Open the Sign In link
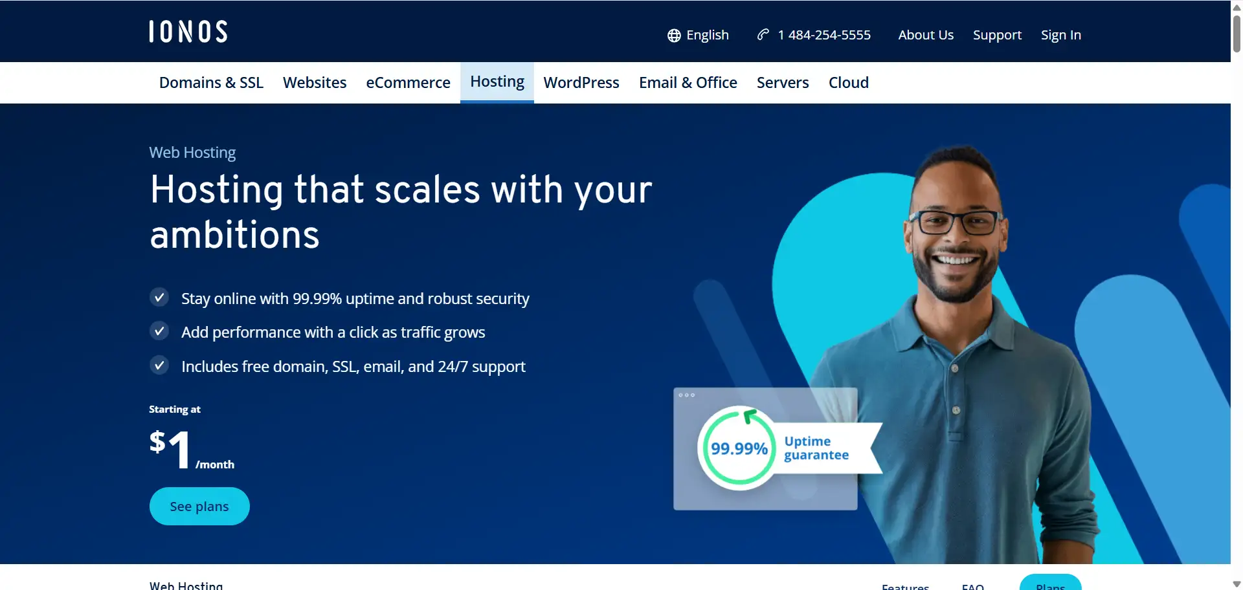The width and height of the screenshot is (1243, 590). pyautogui.click(x=1060, y=35)
